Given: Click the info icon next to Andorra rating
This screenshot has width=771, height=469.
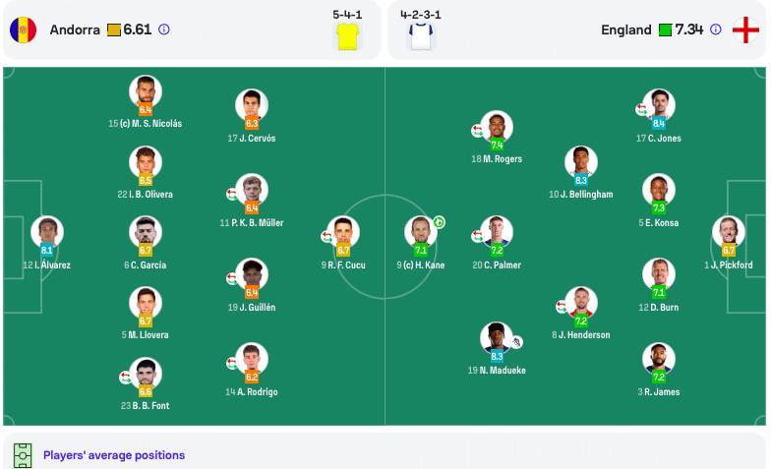Looking at the screenshot, I should tap(164, 29).
